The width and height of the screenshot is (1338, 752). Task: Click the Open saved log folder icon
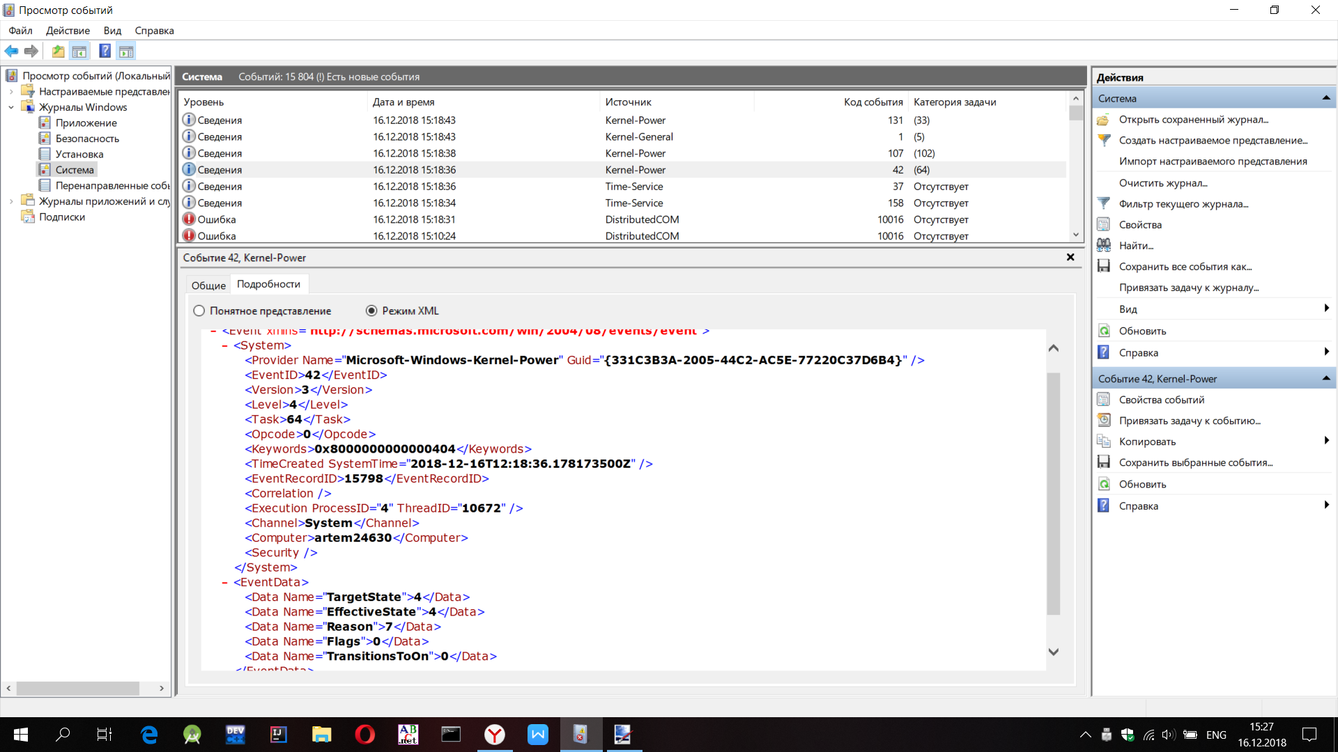pos(1104,120)
